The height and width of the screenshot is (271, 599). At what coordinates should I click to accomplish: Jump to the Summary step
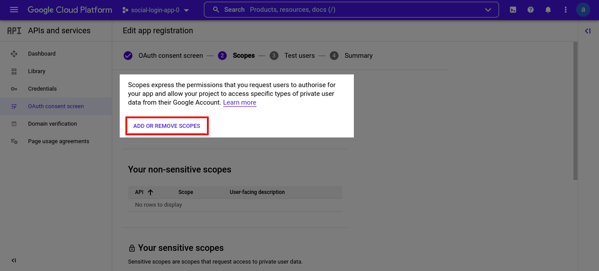pos(358,56)
